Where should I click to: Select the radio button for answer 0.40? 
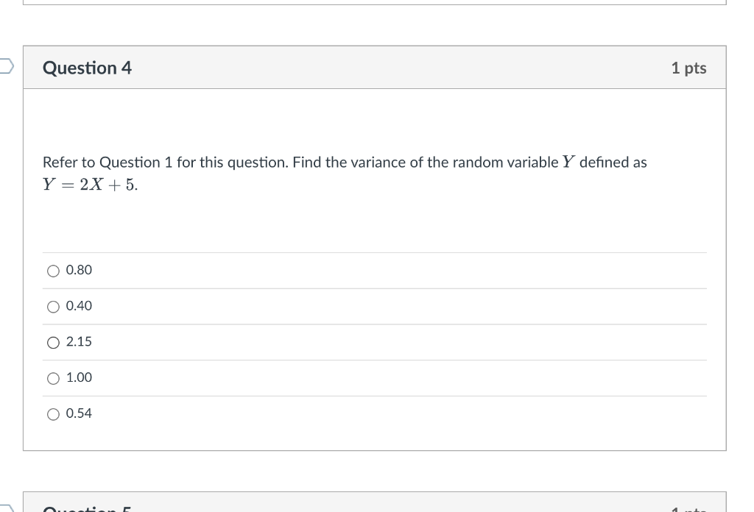point(53,306)
